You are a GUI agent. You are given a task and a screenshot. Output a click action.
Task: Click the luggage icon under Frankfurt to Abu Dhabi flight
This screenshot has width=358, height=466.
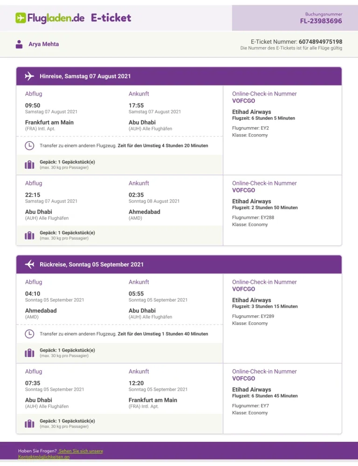click(x=29, y=164)
